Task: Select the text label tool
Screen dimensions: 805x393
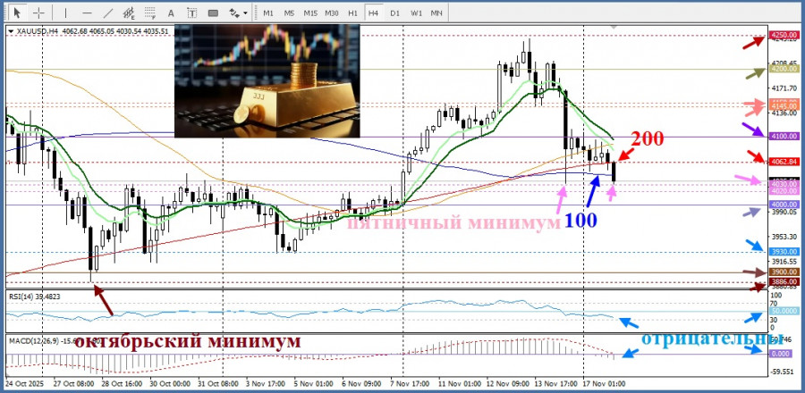Action: [193, 13]
